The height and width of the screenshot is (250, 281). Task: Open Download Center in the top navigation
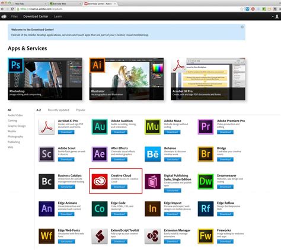tap(36, 17)
